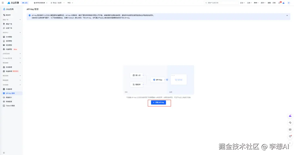
Task: Open the 企业 top menu
Action: coord(243,3)
